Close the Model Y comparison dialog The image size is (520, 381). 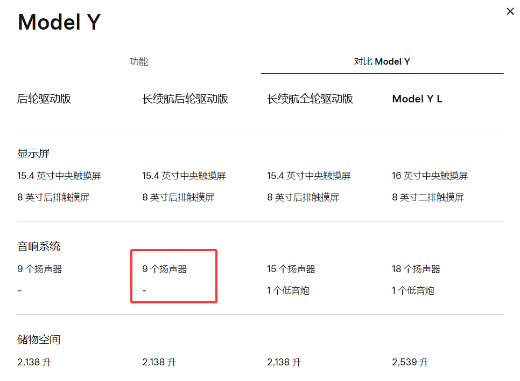pos(510,11)
